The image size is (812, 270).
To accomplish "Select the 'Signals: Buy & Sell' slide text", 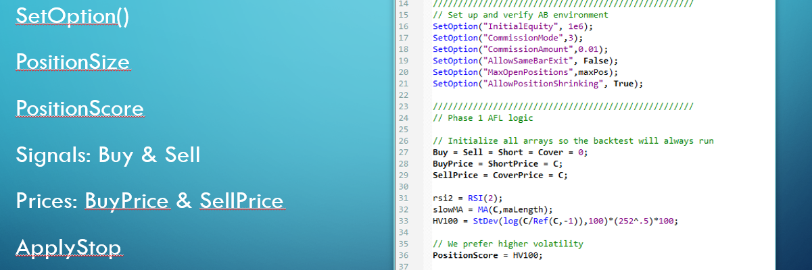I will click(108, 155).
